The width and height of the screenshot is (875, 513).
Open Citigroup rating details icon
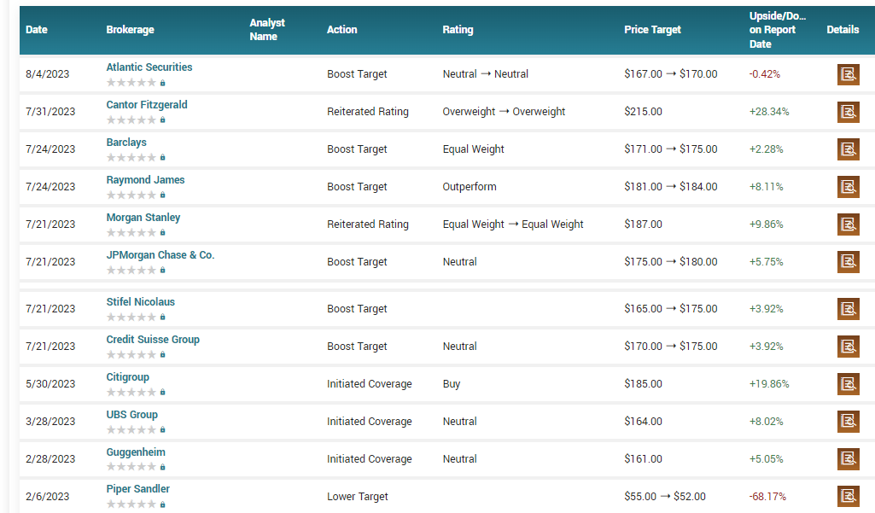click(848, 384)
